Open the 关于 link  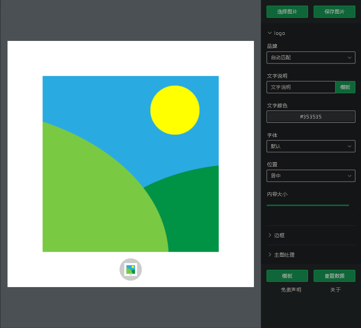point(335,290)
